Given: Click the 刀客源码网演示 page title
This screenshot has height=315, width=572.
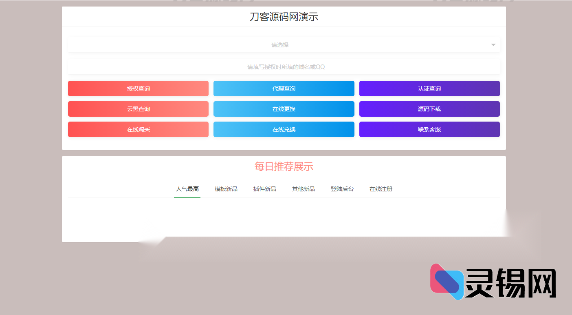Looking at the screenshot, I should pos(284,17).
